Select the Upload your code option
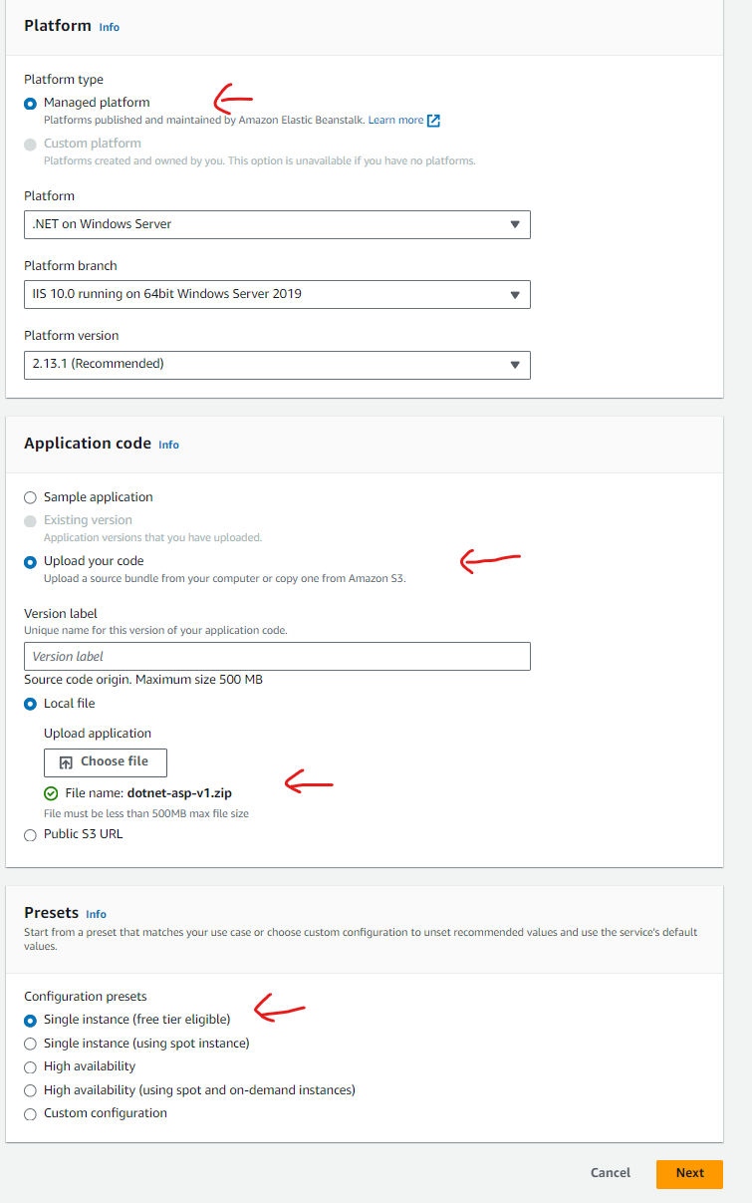This screenshot has width=752, height=1203. click(30, 562)
